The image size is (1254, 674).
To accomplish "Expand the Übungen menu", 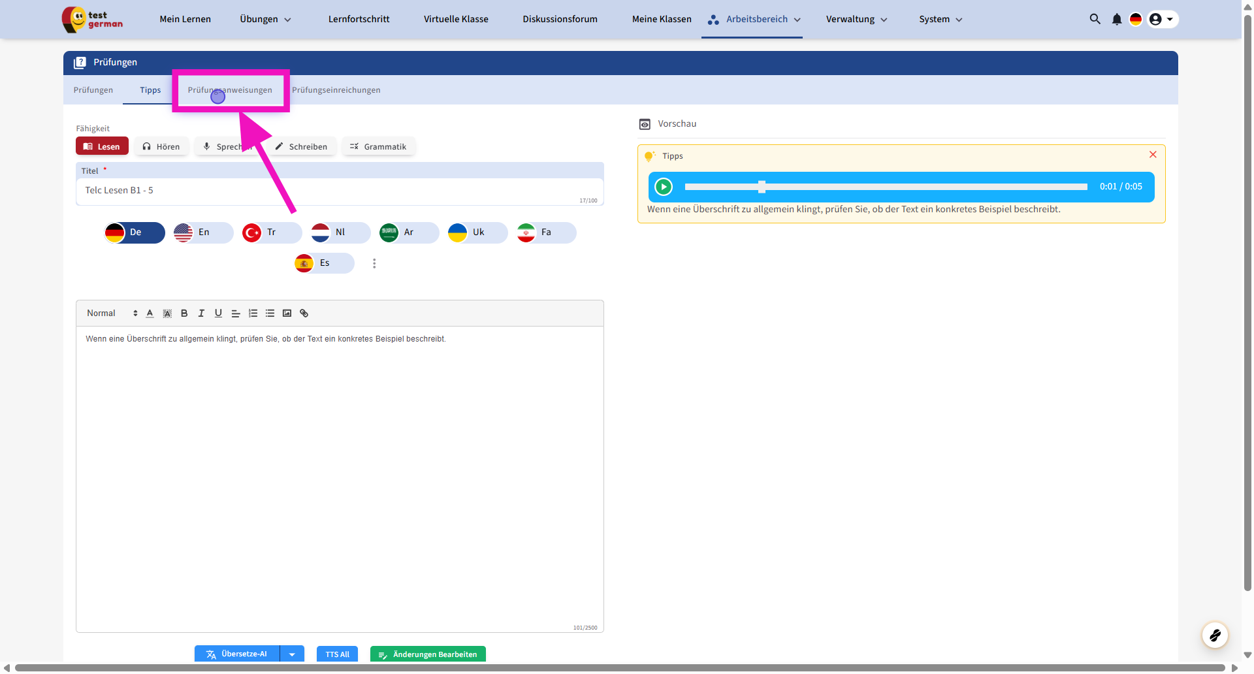I will click(265, 20).
